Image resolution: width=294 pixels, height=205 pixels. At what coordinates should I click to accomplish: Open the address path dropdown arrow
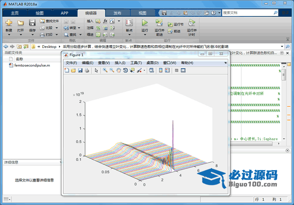tap(282, 46)
